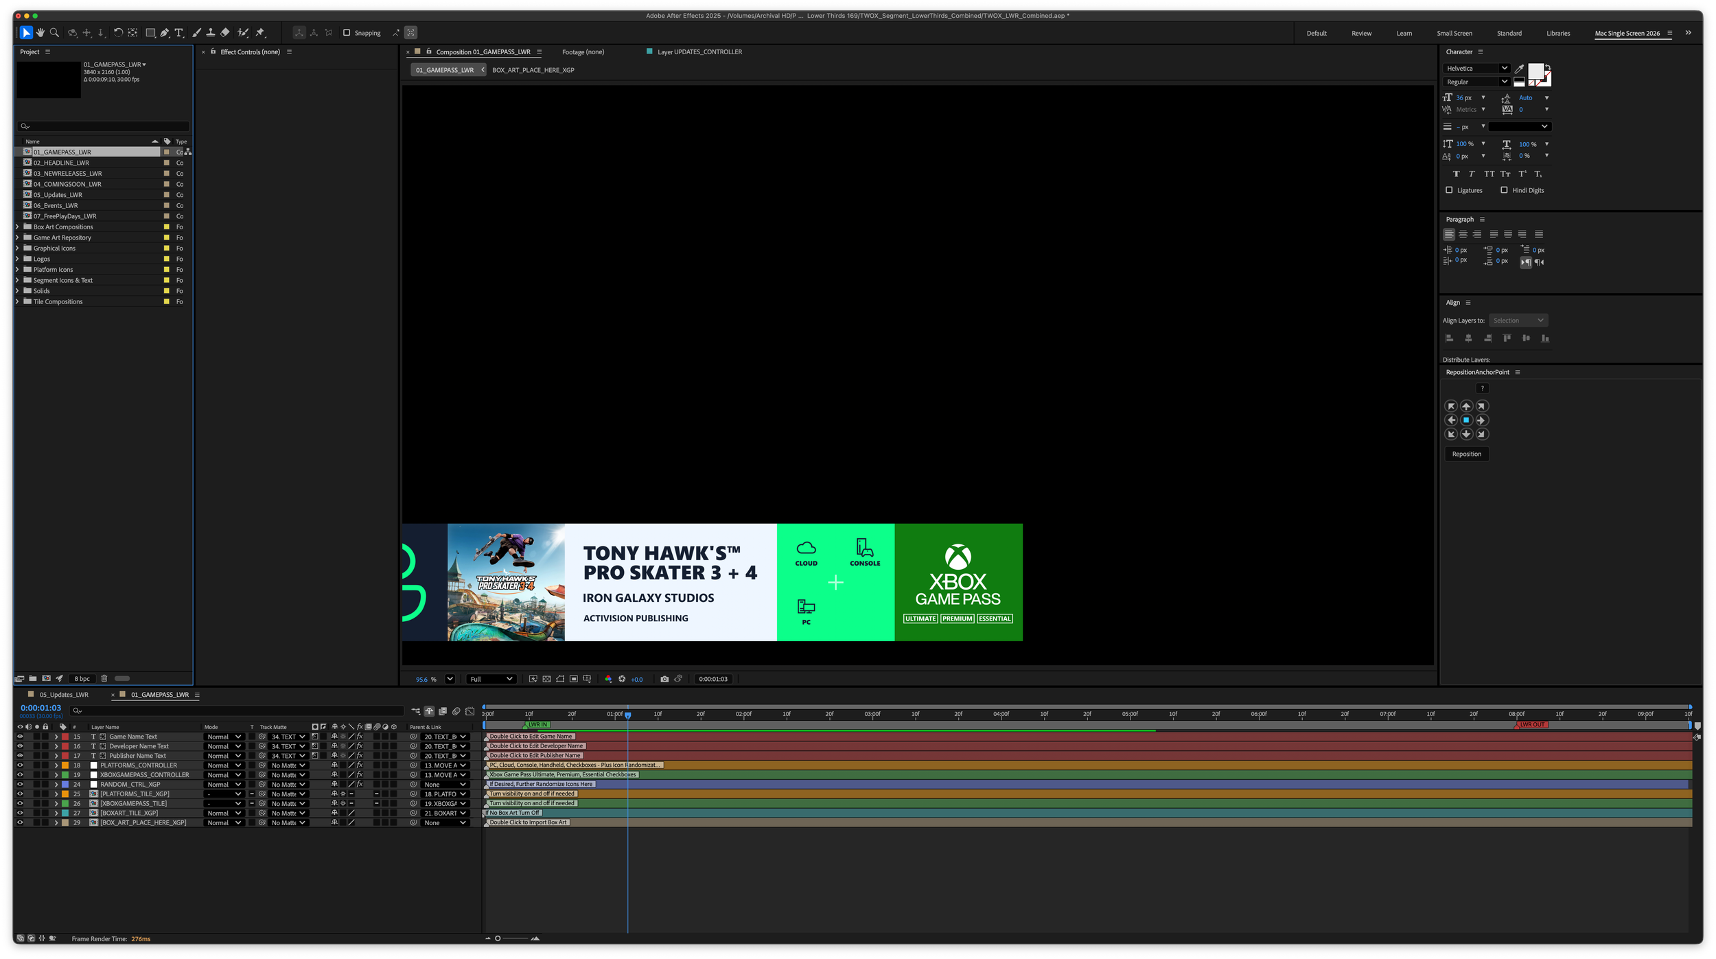Click the snapshot camera icon in viewer
Viewport: 1716px width, 959px height.
coord(664,679)
